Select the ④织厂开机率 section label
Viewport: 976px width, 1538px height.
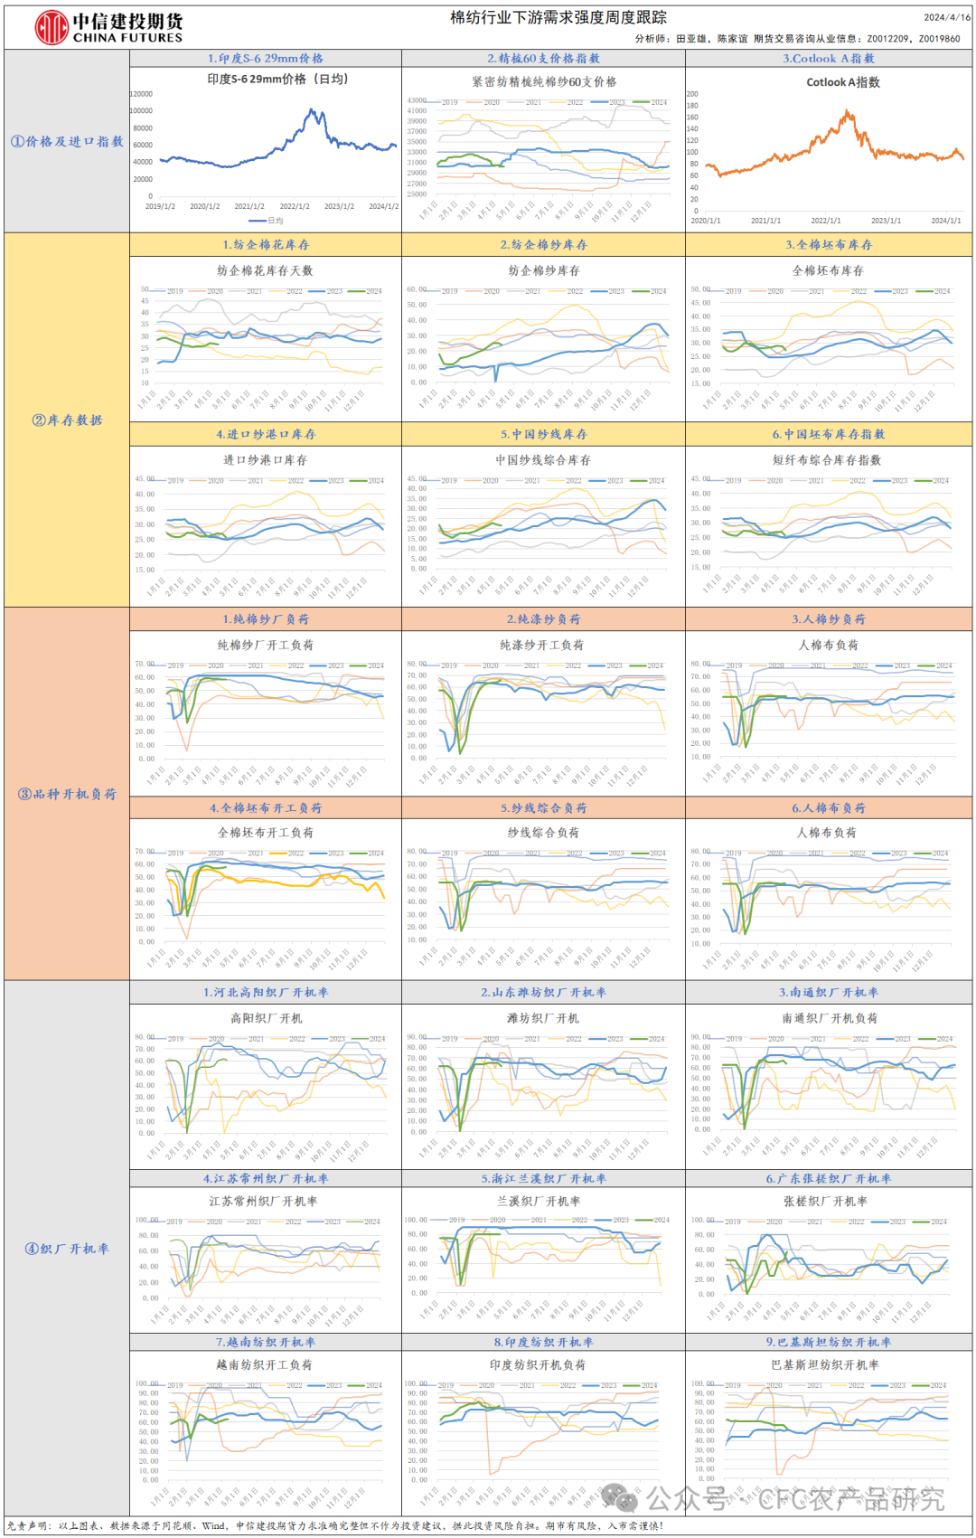click(x=67, y=1249)
